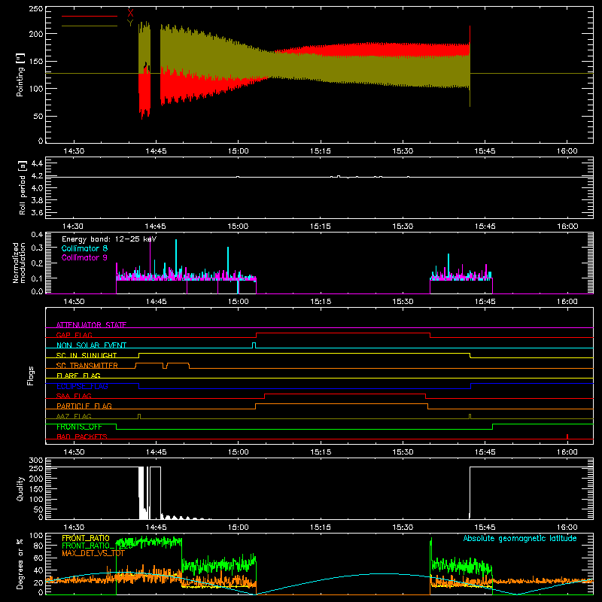The width and height of the screenshot is (602, 602).
Task: Select the green FRONT_RATIO_1225 legend entry
Action: [x=96, y=546]
